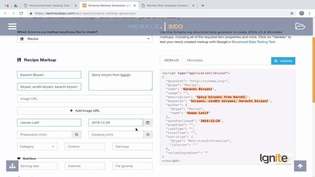
Task: Click the Servings input field
Action: (132, 147)
